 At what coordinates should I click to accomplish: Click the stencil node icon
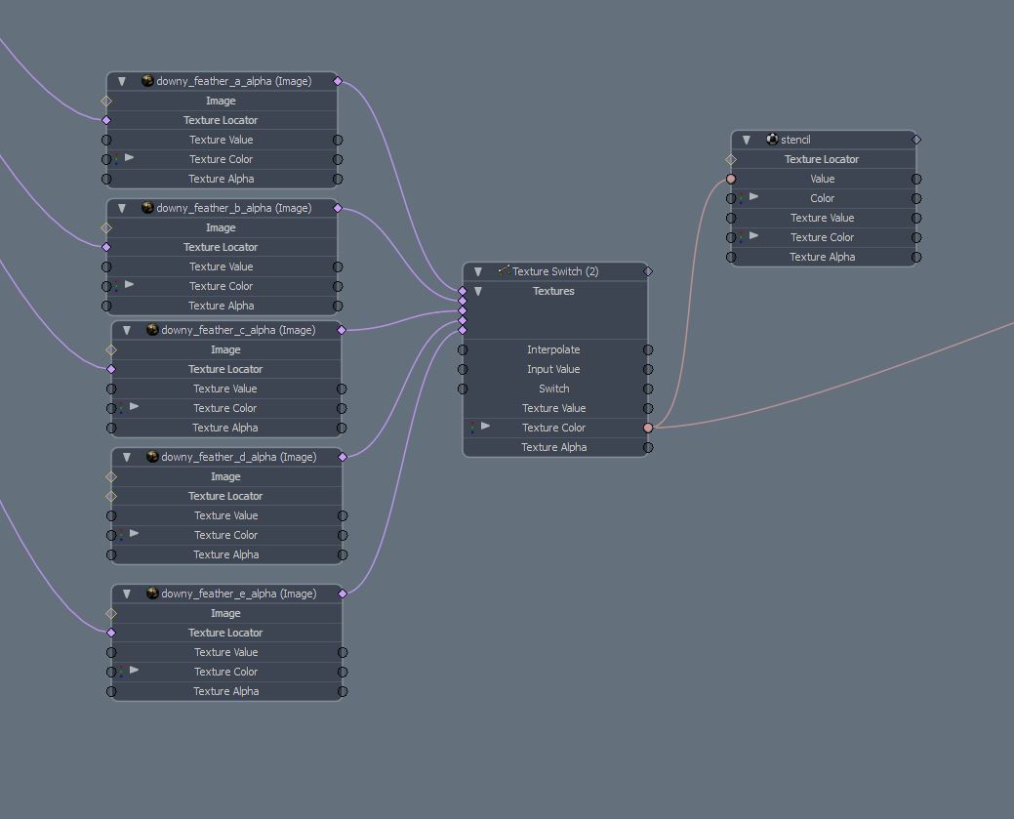point(772,139)
